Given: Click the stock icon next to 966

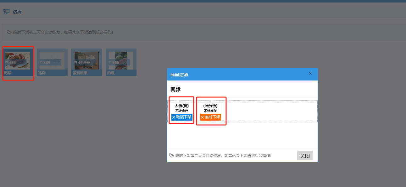Looking at the screenshot, I should 110,63.
